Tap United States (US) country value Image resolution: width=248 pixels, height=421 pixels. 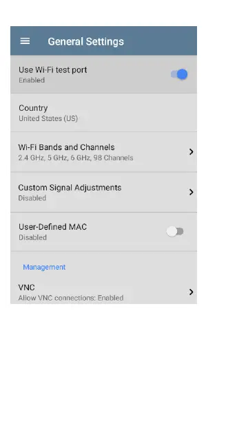click(x=48, y=118)
